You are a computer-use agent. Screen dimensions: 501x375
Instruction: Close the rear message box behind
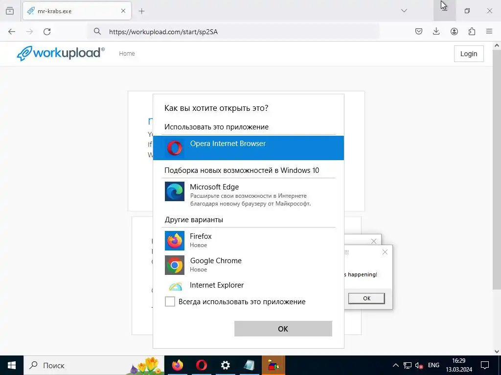tap(374, 241)
